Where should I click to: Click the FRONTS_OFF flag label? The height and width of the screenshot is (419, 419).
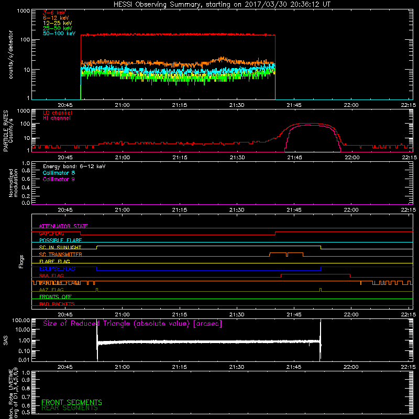point(56,297)
